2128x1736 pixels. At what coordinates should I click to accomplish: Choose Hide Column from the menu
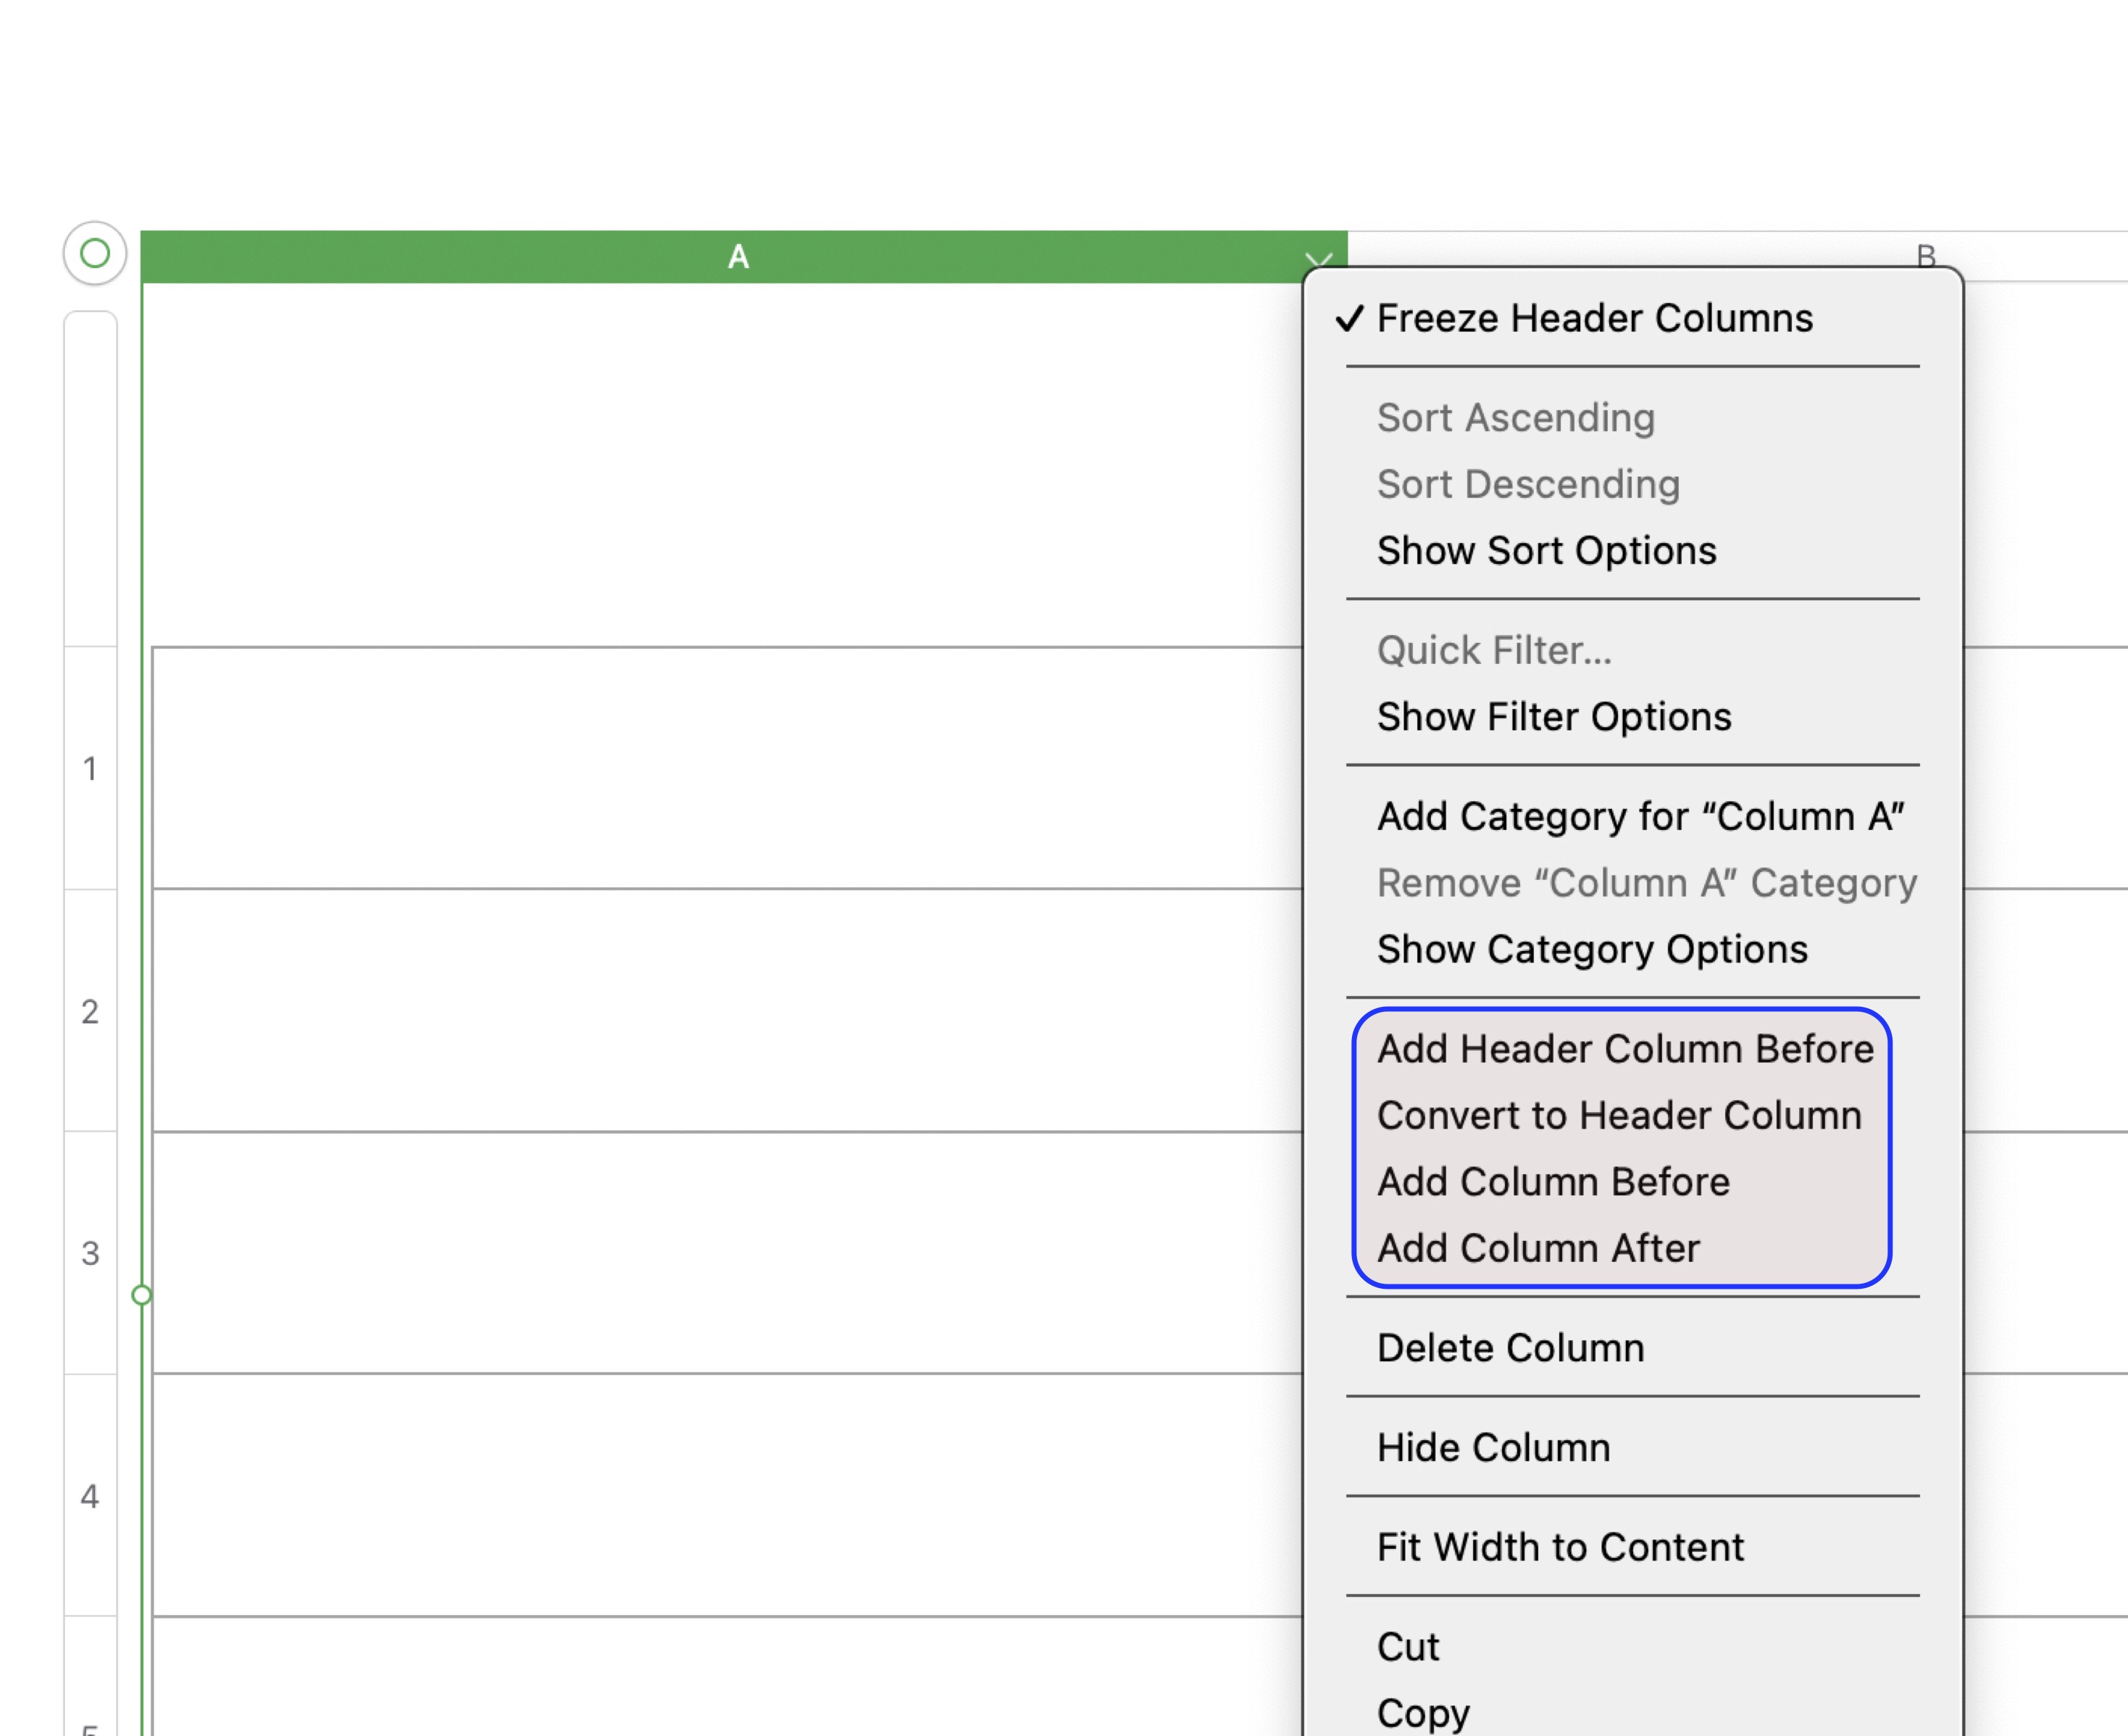pyautogui.click(x=1493, y=1447)
